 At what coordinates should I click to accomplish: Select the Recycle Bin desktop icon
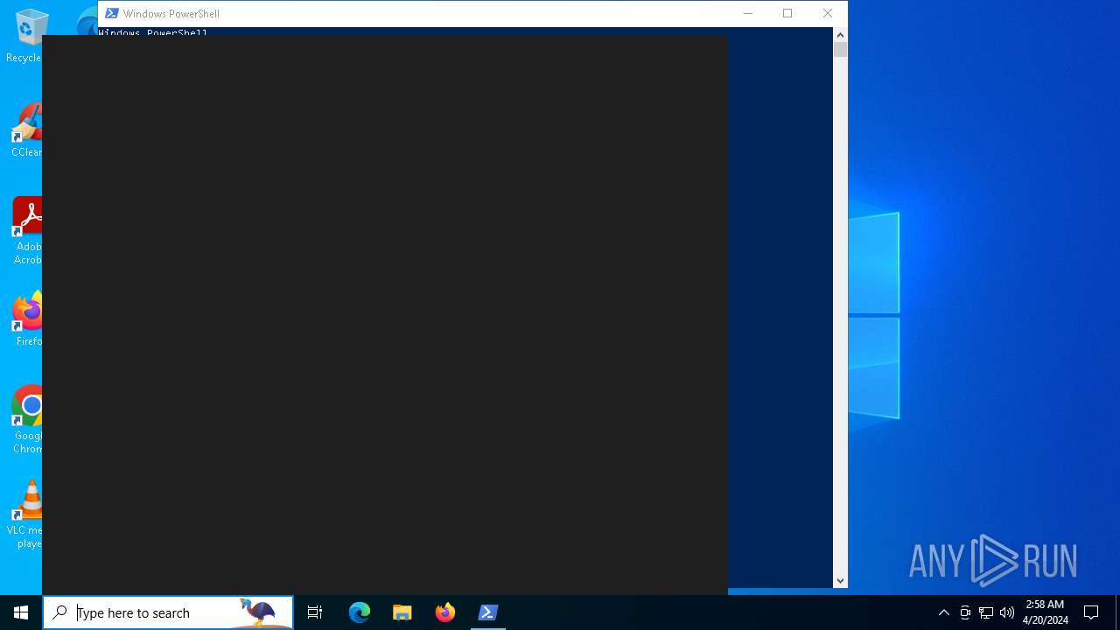[x=26, y=37]
